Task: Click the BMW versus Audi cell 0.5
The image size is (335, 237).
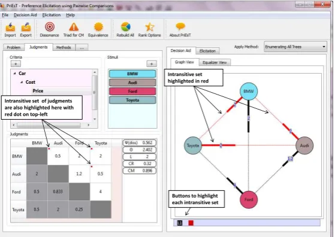Action: (x=58, y=156)
